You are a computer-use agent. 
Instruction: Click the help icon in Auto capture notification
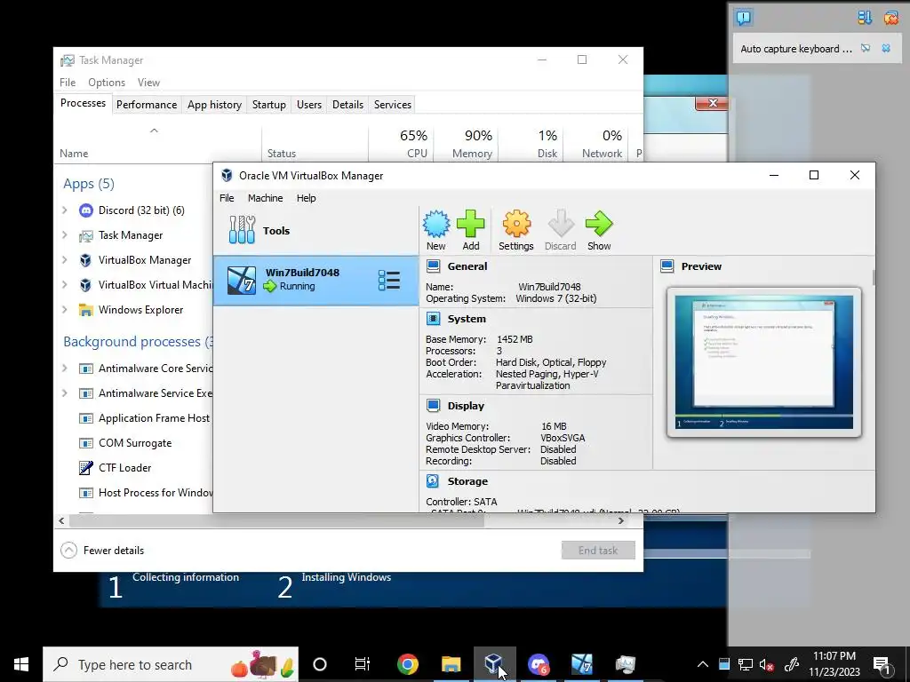click(x=866, y=49)
